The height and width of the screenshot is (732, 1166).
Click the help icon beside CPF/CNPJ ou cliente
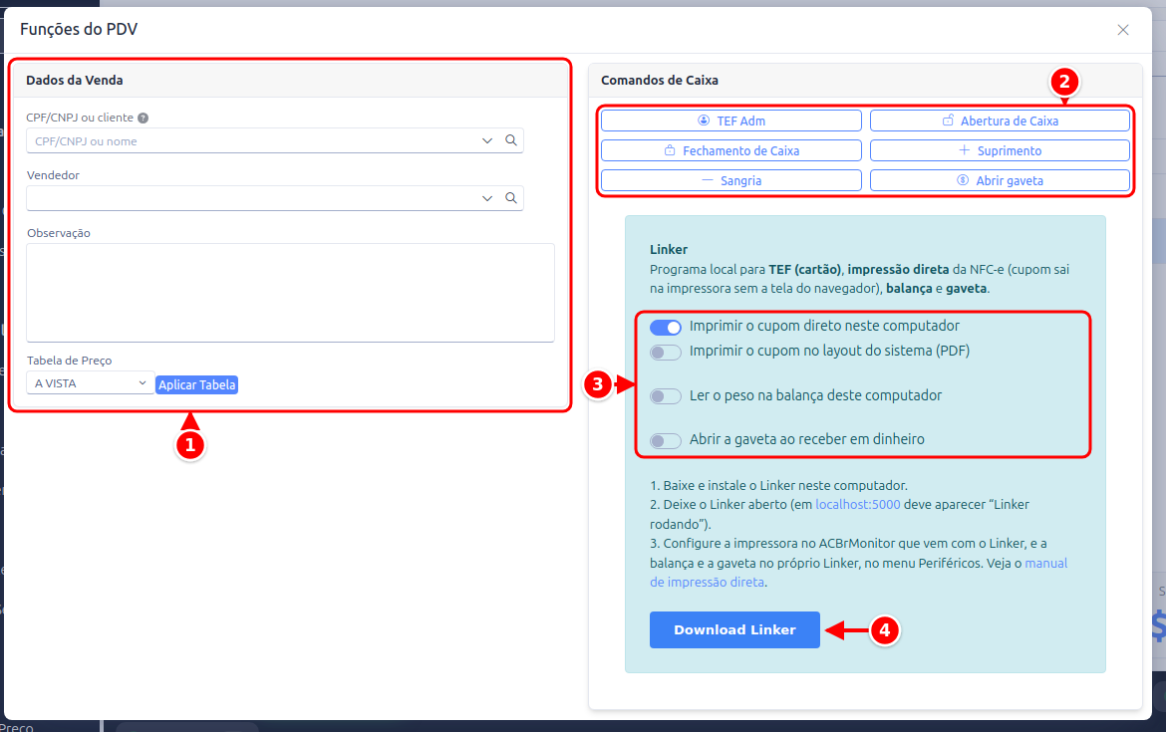pos(143,118)
